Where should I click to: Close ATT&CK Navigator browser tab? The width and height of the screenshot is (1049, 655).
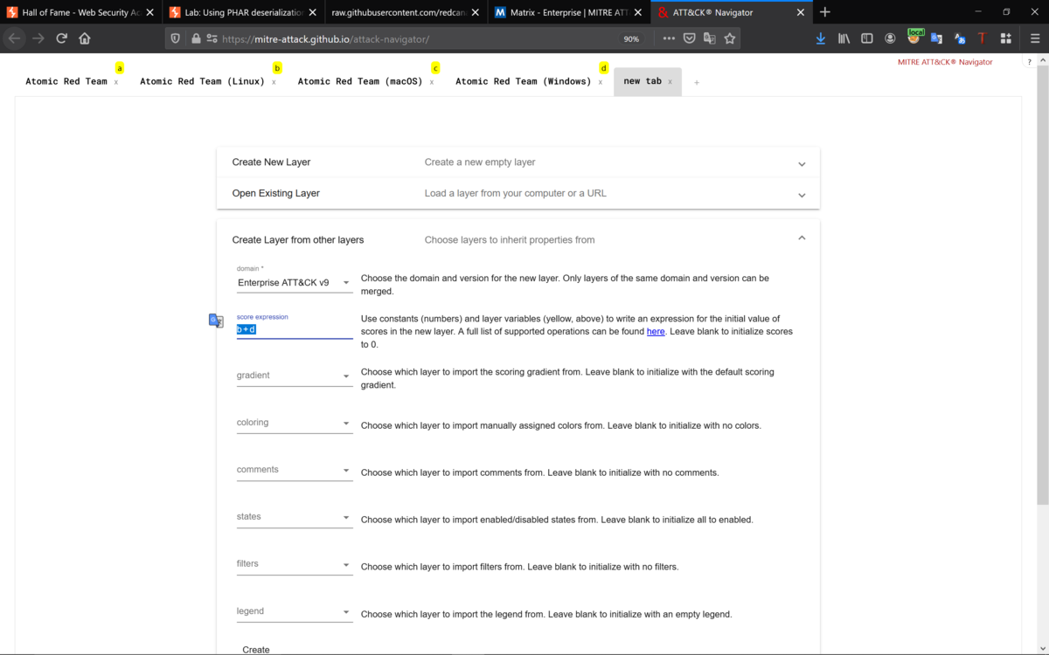pos(800,12)
